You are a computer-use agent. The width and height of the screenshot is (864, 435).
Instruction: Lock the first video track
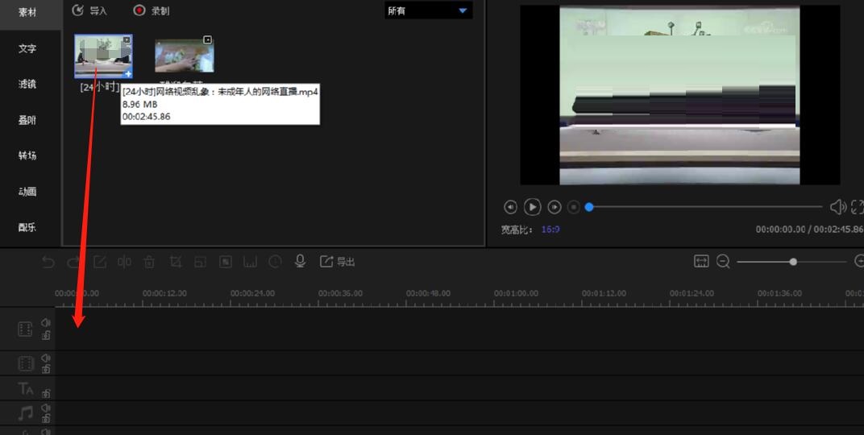pyautogui.click(x=46, y=335)
